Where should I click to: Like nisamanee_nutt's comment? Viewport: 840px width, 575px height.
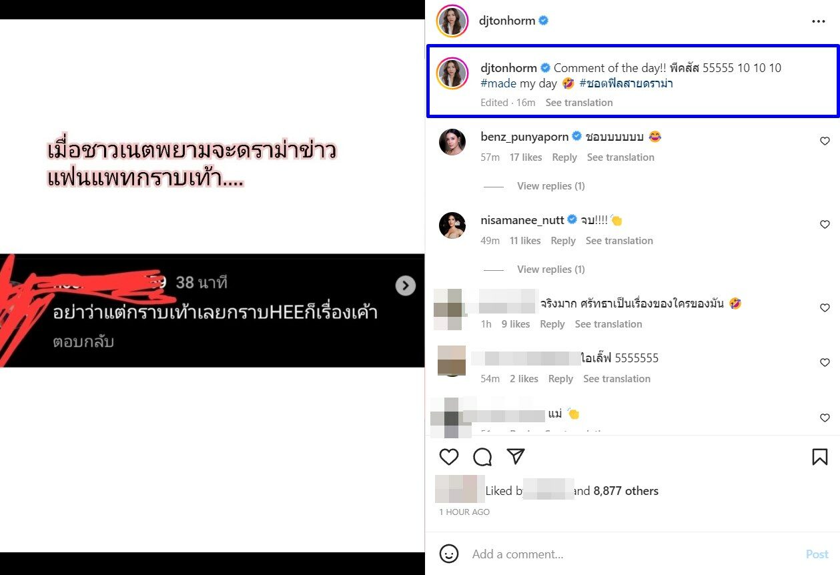tap(825, 225)
